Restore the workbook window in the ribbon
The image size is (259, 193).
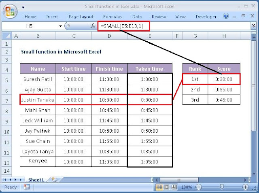(x=243, y=16)
